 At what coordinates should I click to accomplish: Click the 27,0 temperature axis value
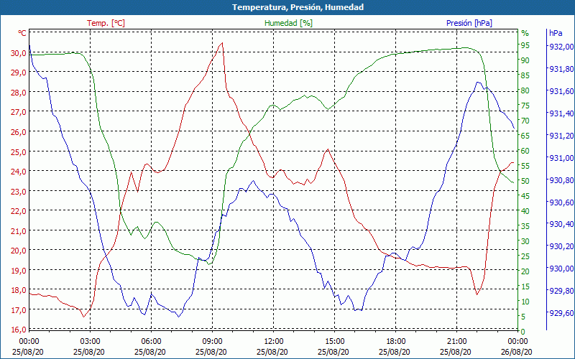coord(19,112)
